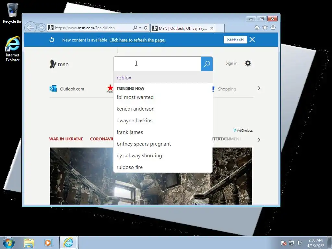
Task: Select 'britney spears pregnant' suggestion
Action: 163,144
